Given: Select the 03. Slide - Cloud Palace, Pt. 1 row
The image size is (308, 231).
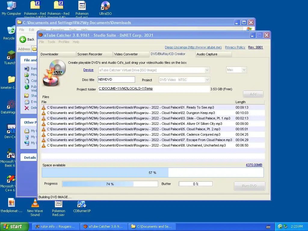Looking at the screenshot, I should click(x=153, y=118).
